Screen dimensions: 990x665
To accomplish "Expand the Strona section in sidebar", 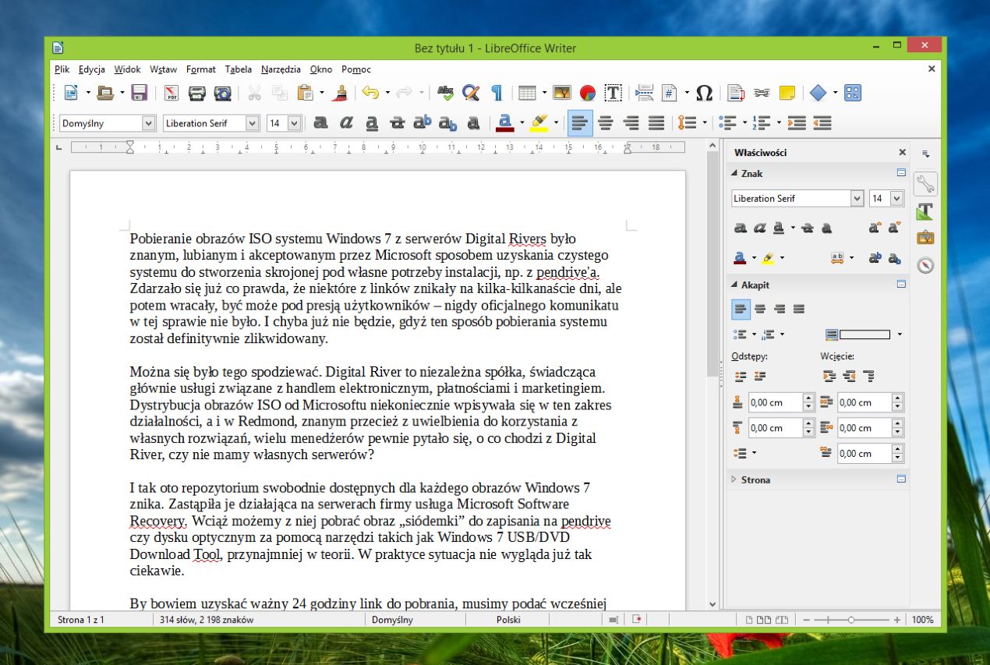I will [755, 479].
